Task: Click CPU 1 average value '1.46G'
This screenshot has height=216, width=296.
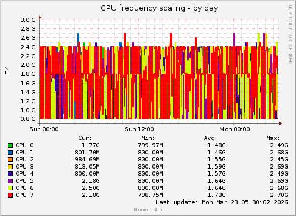Action: pyautogui.click(x=216, y=153)
